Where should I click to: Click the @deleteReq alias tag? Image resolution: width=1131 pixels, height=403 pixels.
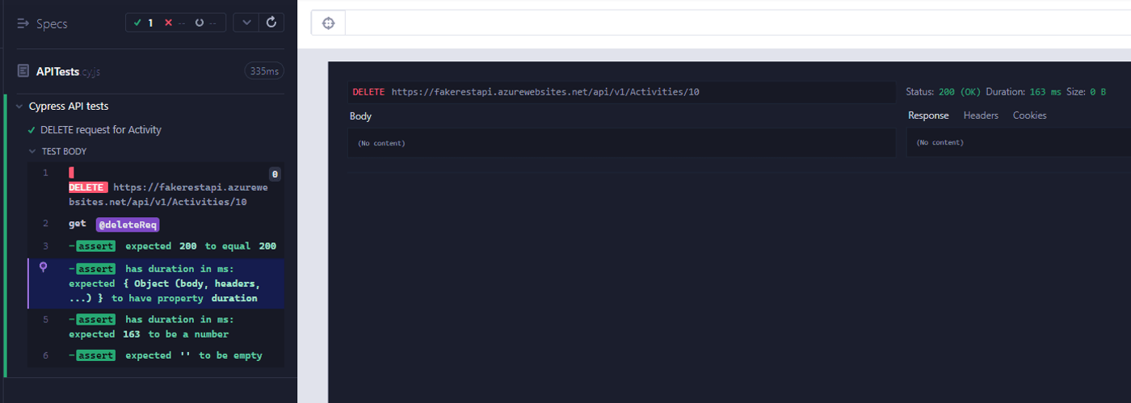click(x=128, y=224)
